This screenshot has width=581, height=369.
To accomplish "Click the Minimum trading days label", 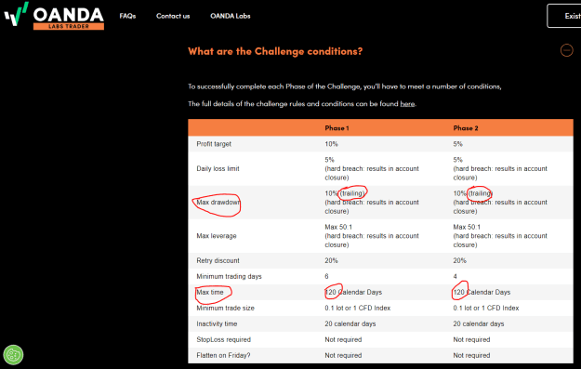I will (x=229, y=276).
